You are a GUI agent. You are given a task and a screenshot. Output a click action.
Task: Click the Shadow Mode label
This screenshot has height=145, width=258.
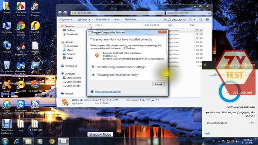coord(100,135)
